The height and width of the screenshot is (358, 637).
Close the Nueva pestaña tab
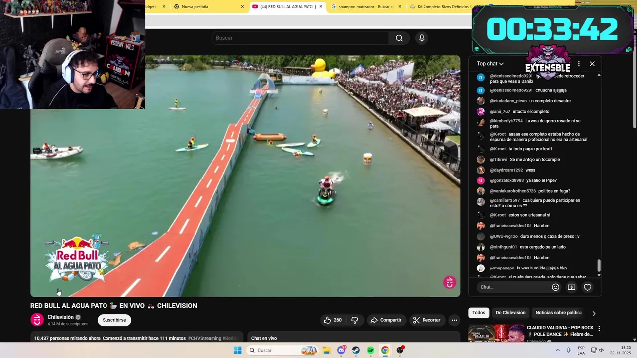click(x=242, y=7)
